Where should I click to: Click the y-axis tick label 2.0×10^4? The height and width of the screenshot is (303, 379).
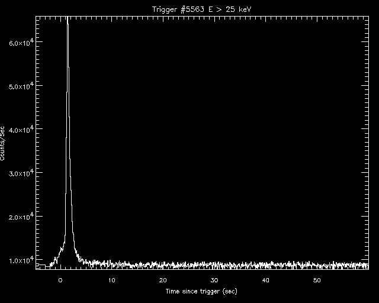21,217
